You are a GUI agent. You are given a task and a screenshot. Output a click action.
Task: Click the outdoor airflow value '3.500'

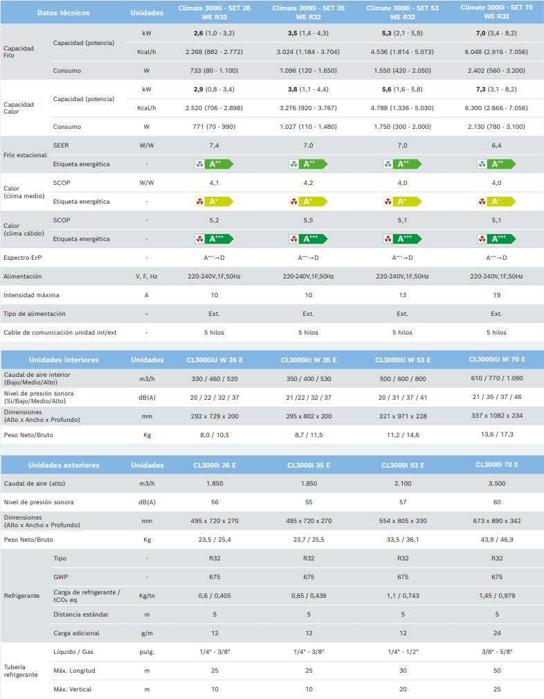[497, 484]
